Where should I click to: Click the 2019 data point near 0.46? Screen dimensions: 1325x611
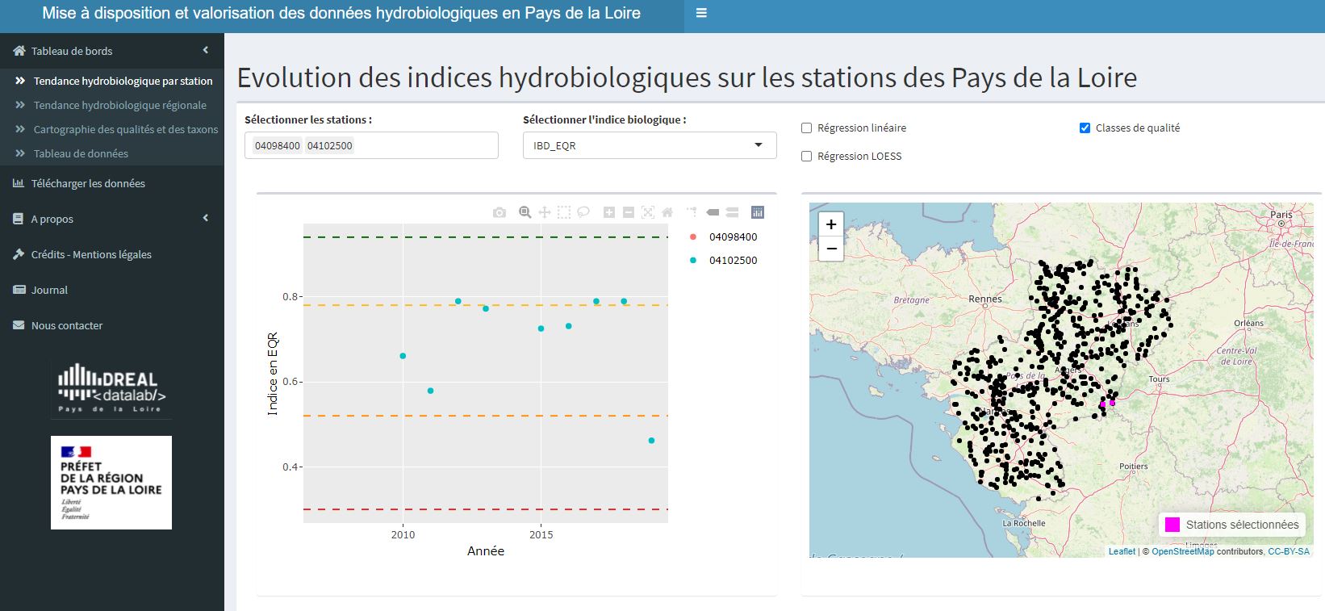tap(651, 441)
